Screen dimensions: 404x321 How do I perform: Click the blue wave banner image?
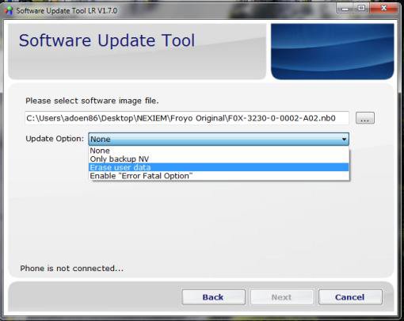tap(333, 52)
